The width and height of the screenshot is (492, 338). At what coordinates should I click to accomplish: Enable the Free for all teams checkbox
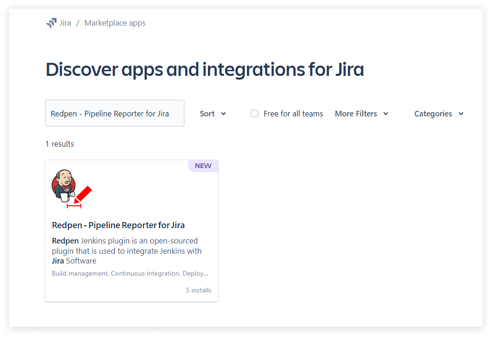254,114
